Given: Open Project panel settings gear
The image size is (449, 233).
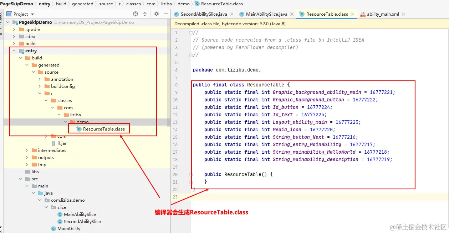Looking at the screenshot, I should 157,14.
